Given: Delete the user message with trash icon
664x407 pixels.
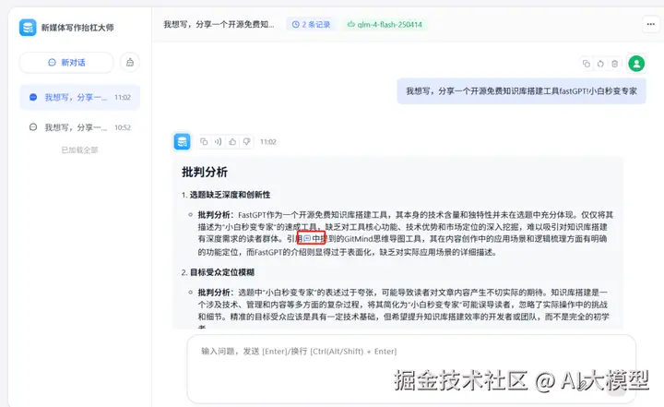Looking at the screenshot, I should click(x=614, y=64).
